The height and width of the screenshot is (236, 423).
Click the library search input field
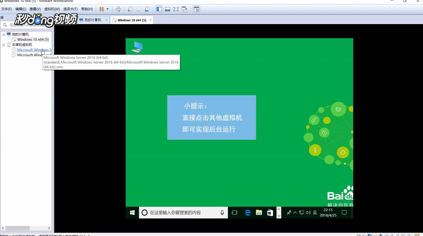tap(27, 25)
